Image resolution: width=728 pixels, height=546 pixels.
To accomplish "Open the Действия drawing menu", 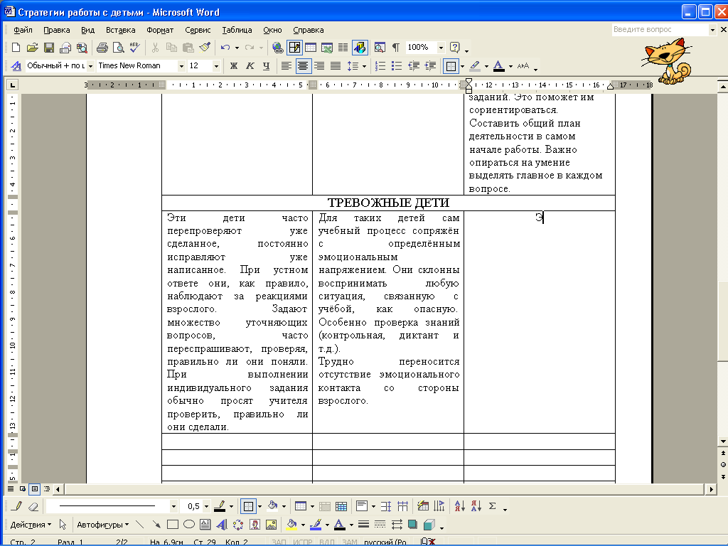I will pyautogui.click(x=31, y=525).
